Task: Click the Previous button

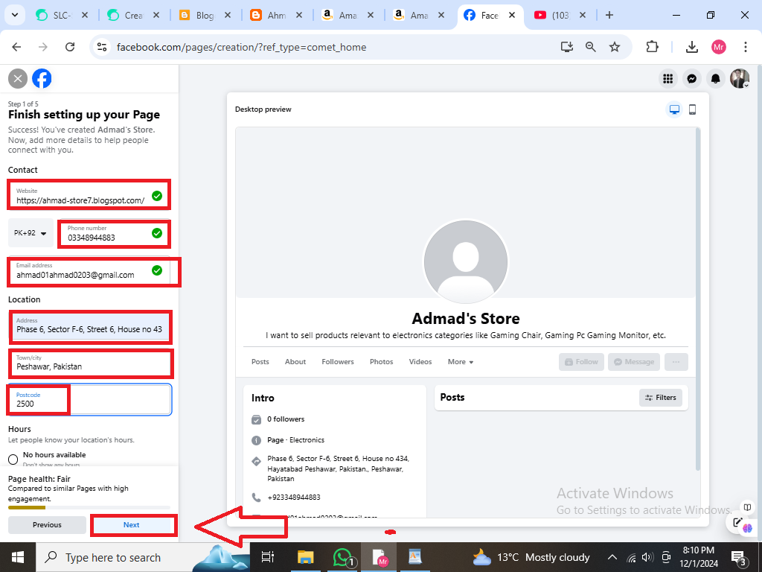Action: 47,525
